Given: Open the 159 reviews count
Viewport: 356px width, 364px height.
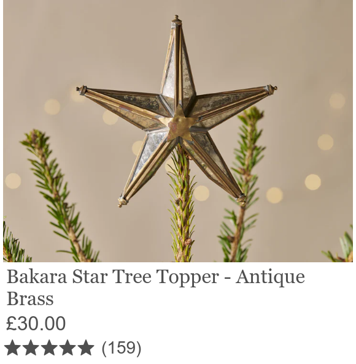Looking at the screenshot, I should coord(122,348).
